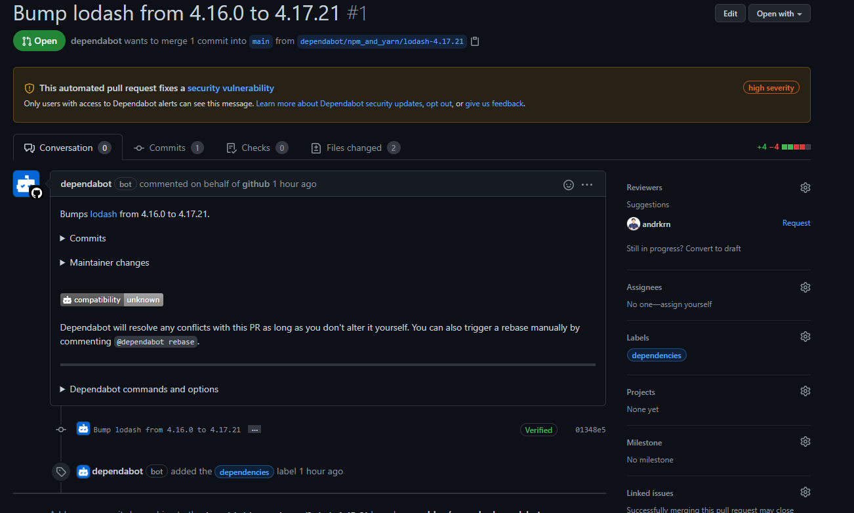The width and height of the screenshot is (854, 513).
Task: Open Milestone settings with the gear icon
Action: coord(805,441)
